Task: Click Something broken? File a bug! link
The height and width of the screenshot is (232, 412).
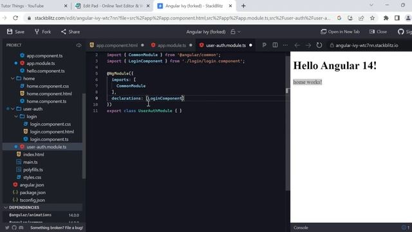Action: click(x=57, y=227)
